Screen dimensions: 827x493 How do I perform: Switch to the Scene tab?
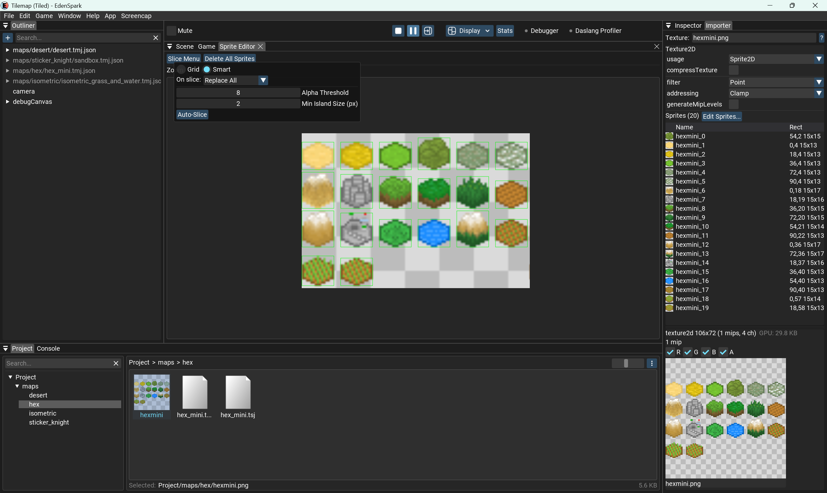click(x=184, y=46)
